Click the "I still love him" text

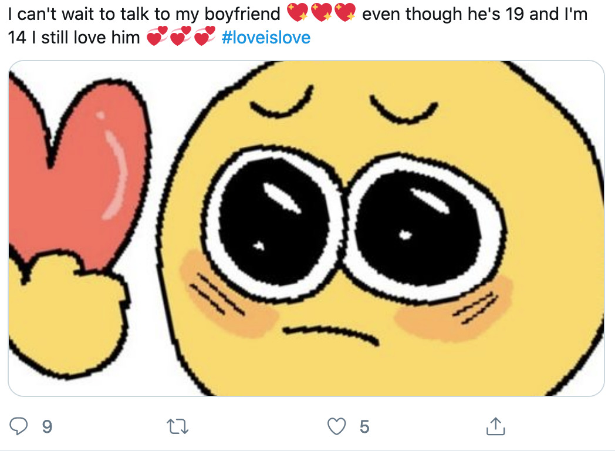pos(86,38)
